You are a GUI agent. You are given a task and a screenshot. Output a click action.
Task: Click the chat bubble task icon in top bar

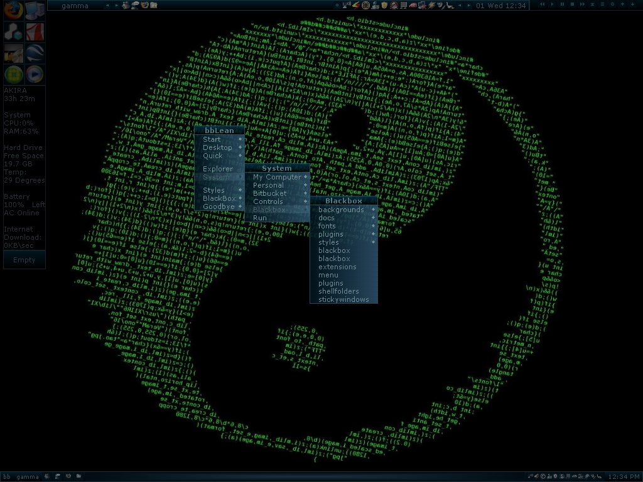[135, 5]
